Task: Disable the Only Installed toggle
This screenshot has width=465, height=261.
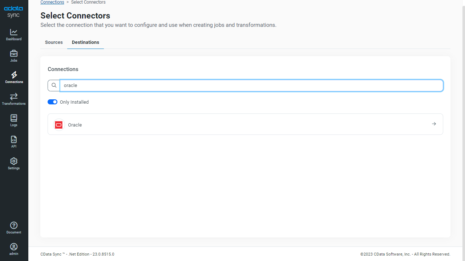Action: [x=52, y=102]
